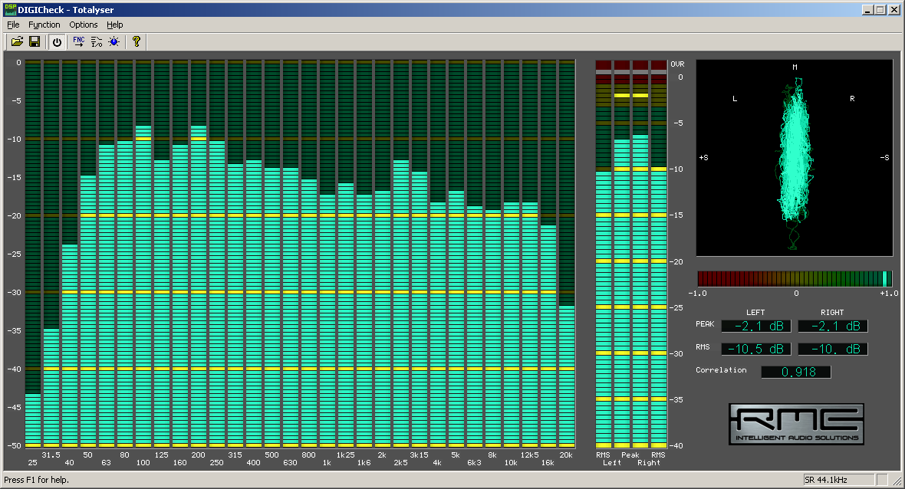Click the stereo vector scope display
This screenshot has height=489, width=905.
coord(795,158)
